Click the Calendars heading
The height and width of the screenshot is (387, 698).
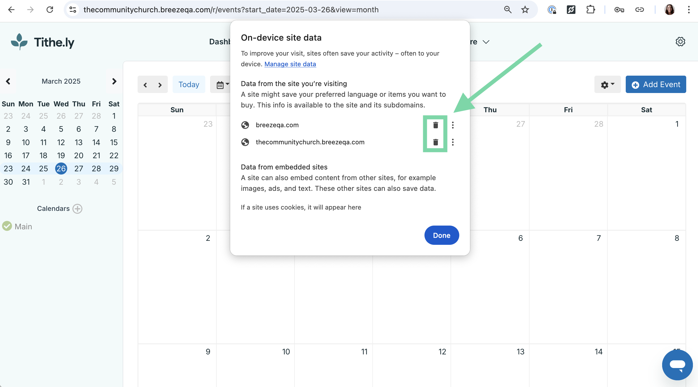coord(53,209)
